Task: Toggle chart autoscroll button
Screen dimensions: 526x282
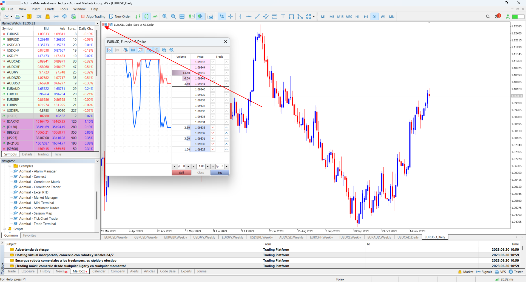Action: [192, 16]
